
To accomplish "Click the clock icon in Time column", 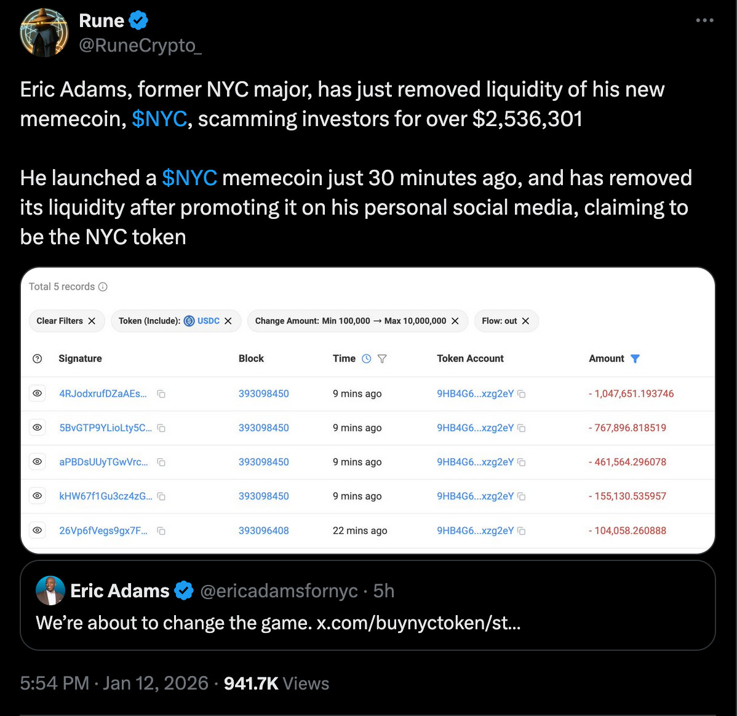I will [x=367, y=359].
